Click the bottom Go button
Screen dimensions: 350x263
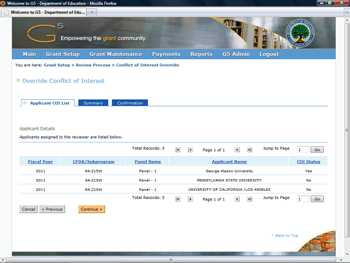pyautogui.click(x=317, y=199)
